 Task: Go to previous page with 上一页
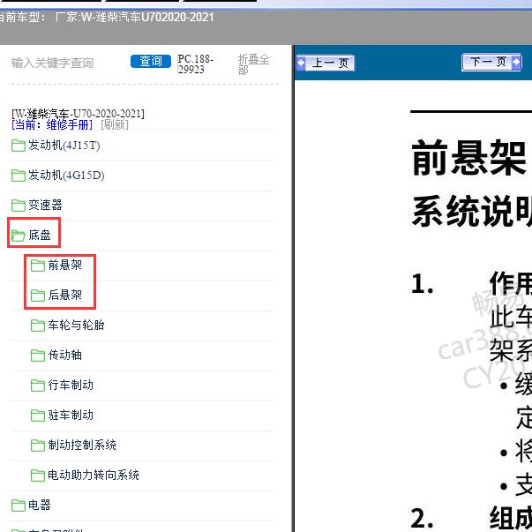point(326,64)
